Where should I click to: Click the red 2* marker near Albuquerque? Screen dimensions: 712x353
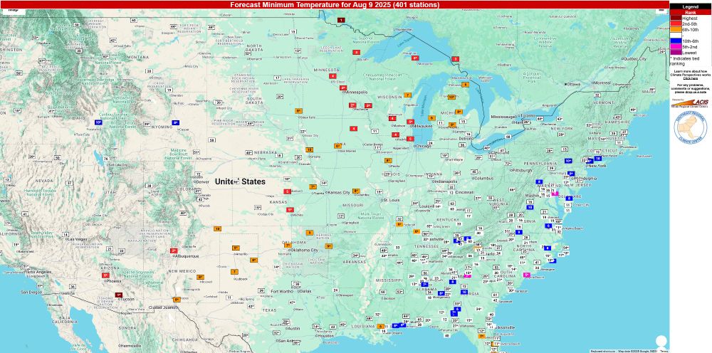(x=174, y=251)
